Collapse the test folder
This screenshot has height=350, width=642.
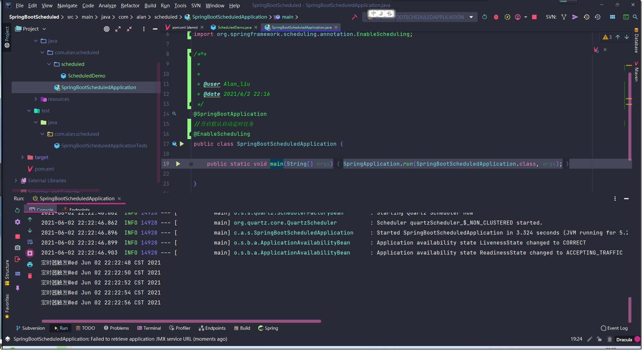tap(29, 110)
